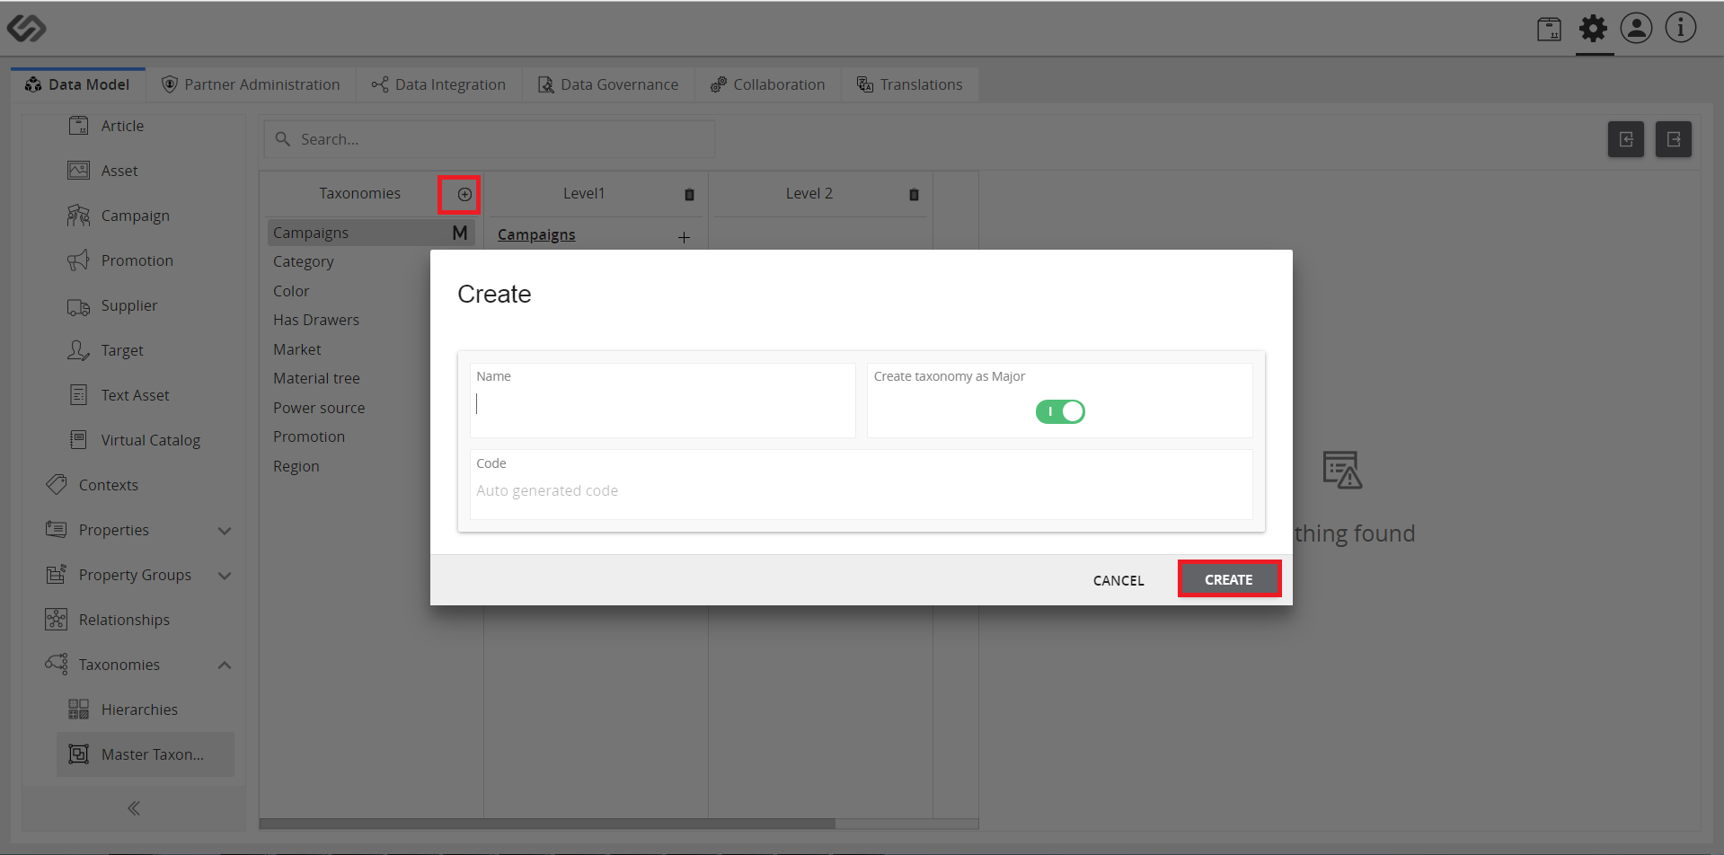Image resolution: width=1724 pixels, height=855 pixels.
Task: Add a new taxonomy with plus icon
Action: pyautogui.click(x=464, y=194)
